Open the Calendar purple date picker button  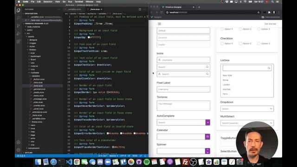coord(207,137)
